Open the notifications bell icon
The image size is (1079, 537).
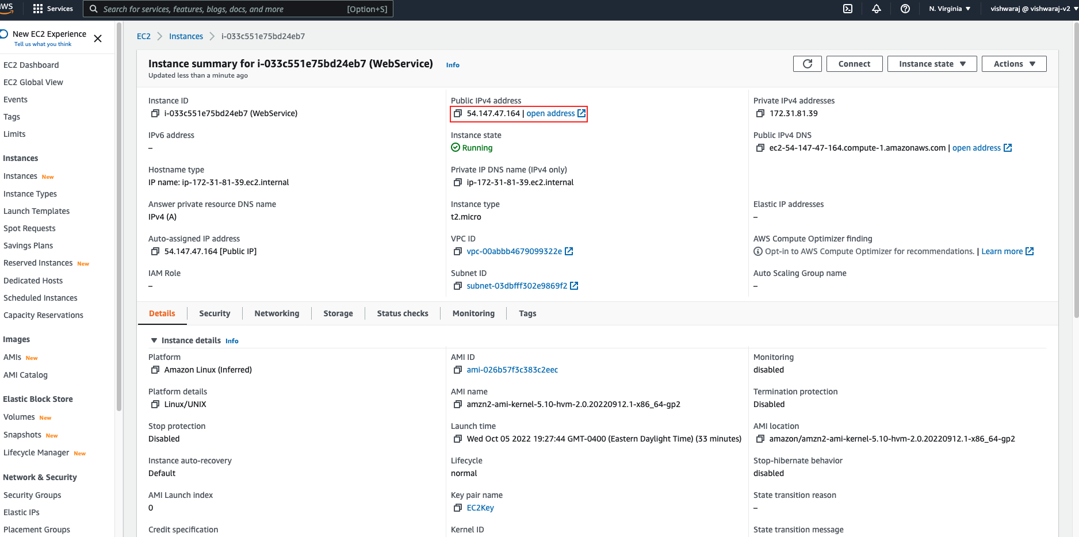876,9
